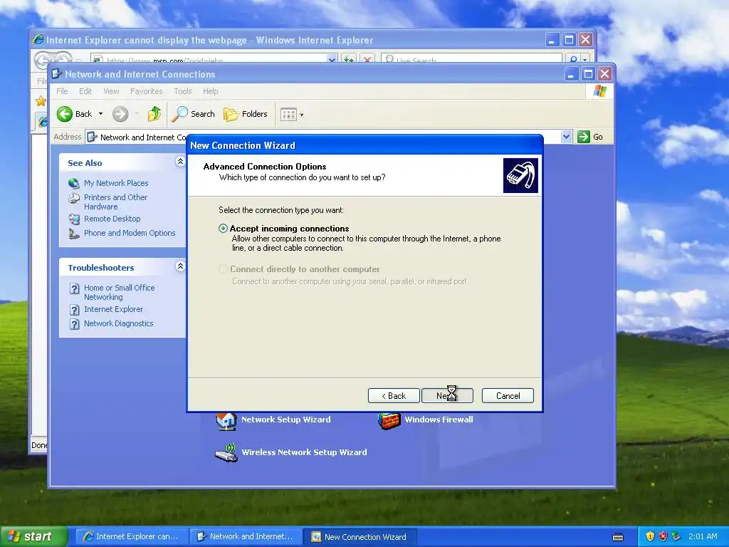Open Windows Firewall settings
The image size is (729, 547).
(x=439, y=419)
